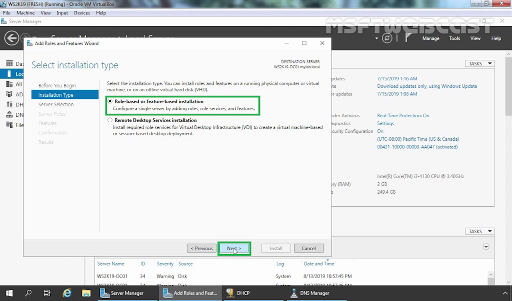This screenshot has height=301, width=512.
Task: Go to the Before You Begin wizard step
Action: (57, 85)
